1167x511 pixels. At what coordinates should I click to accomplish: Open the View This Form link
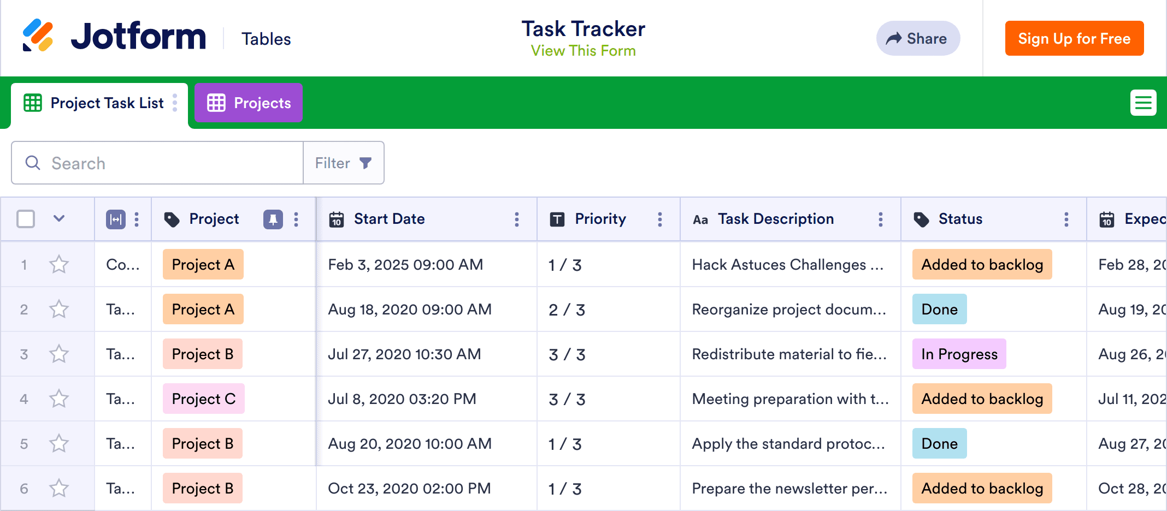583,51
